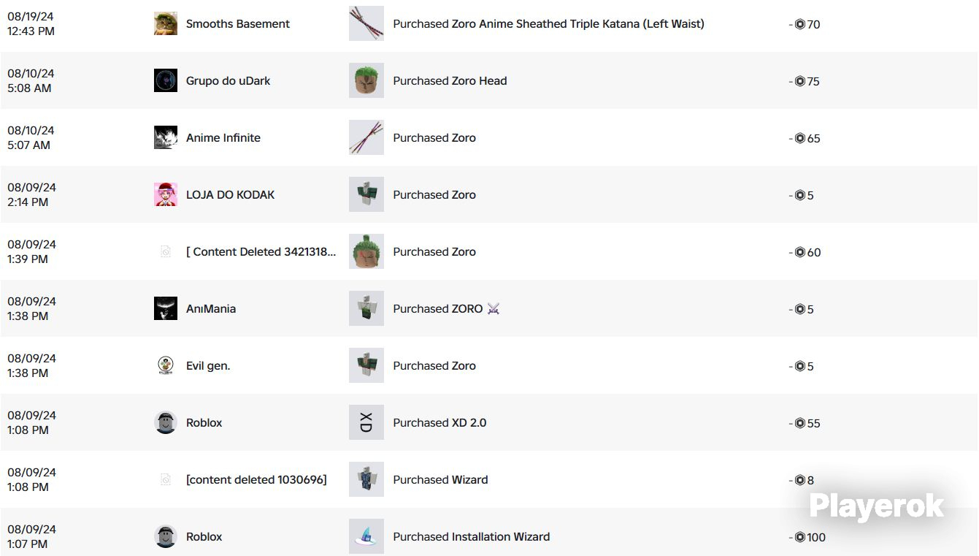979x556 pixels.
Task: Open the [content deleted 1030696] seller entry
Action: coord(256,480)
